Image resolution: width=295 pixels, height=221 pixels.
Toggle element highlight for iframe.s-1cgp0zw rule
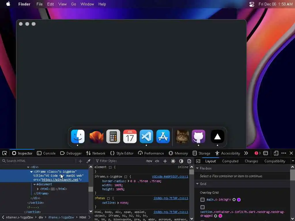tap(126, 177)
